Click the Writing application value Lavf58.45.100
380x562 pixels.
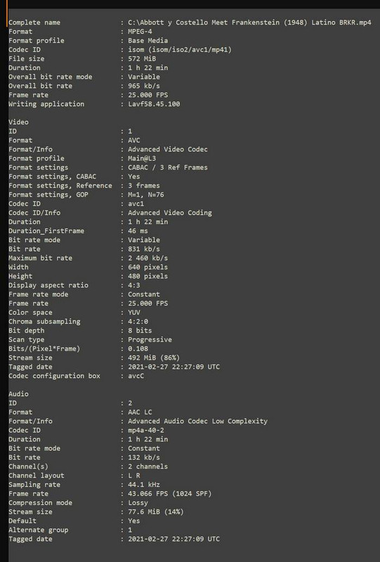point(154,104)
